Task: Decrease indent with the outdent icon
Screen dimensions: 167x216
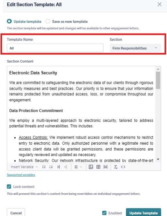Action: point(66,167)
